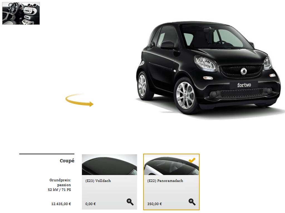Viewport: 285px width, 213px height.
Task: Click the yellow rotate-view arrow icon
Action: [79, 100]
